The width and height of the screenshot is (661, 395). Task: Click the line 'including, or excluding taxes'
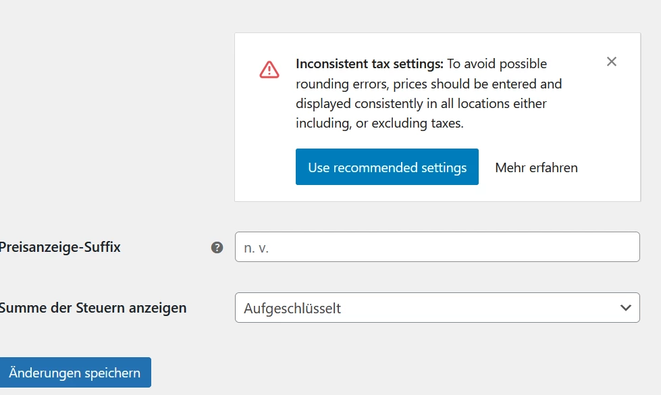click(379, 123)
